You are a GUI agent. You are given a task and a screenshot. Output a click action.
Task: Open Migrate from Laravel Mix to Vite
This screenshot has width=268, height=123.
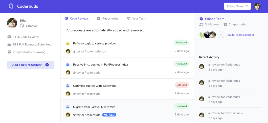(94, 107)
